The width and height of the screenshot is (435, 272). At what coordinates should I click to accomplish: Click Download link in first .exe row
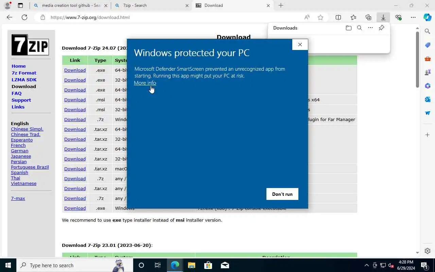tap(75, 70)
